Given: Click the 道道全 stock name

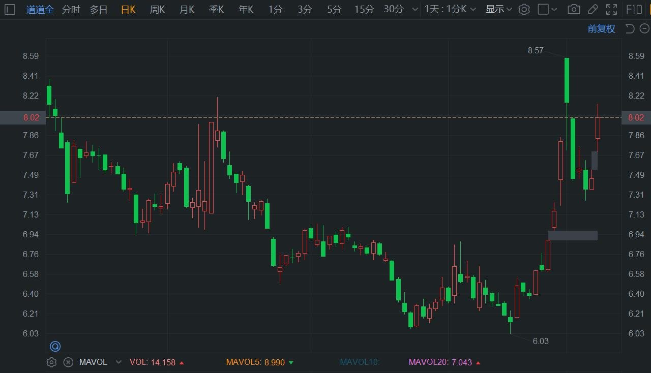Looking at the screenshot, I should [40, 9].
